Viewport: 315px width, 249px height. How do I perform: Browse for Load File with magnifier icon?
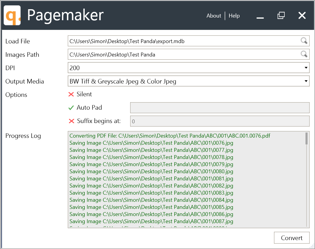coord(304,41)
